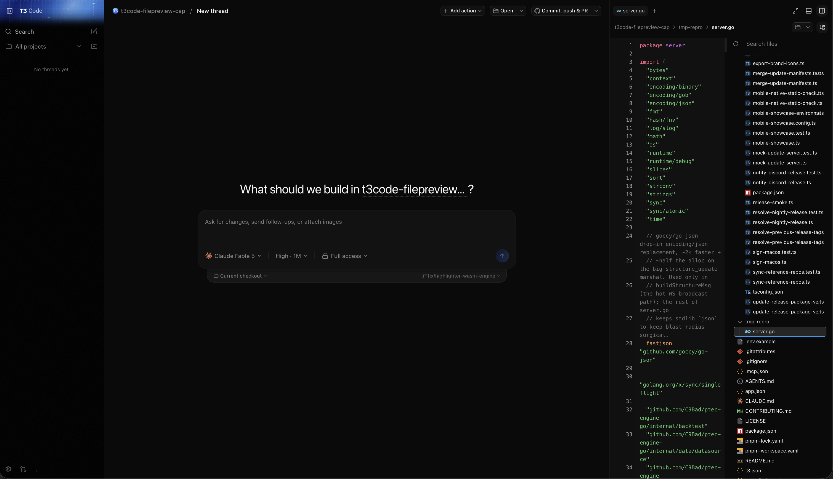Viewport: 833px width, 479px height.
Task: Open the LICENSE file
Action: [x=780, y=421]
